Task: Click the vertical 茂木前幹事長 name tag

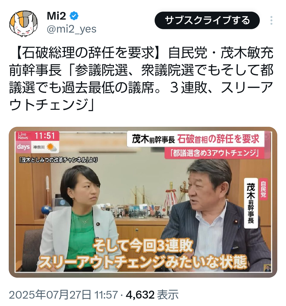Action: [251, 203]
